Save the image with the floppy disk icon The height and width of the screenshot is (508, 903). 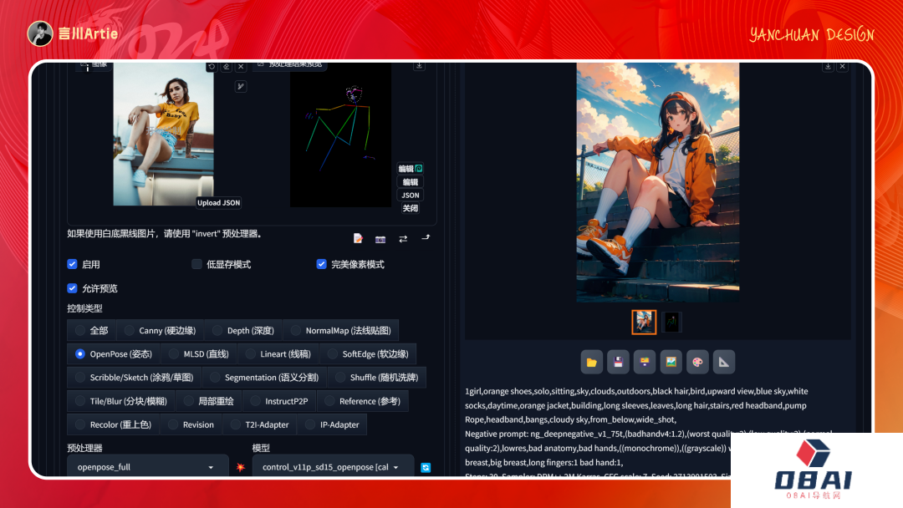tap(618, 362)
